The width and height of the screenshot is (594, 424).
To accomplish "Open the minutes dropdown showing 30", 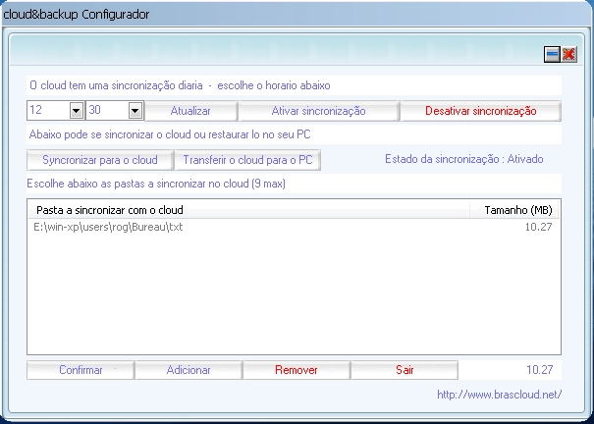I will click(x=135, y=111).
